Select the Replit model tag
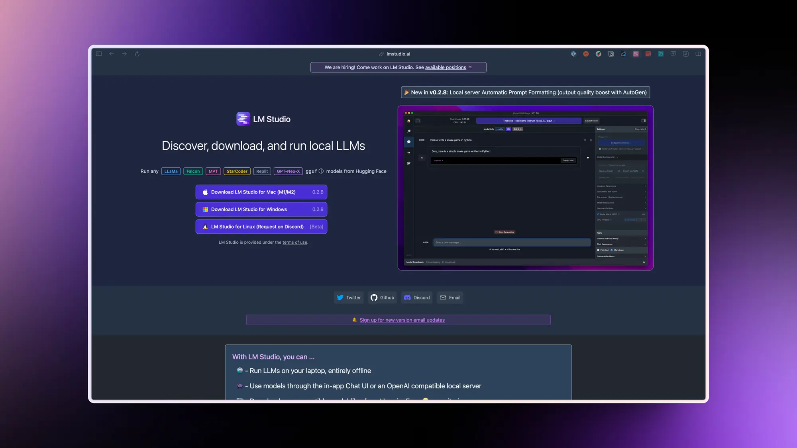The height and width of the screenshot is (448, 797). coord(262,171)
